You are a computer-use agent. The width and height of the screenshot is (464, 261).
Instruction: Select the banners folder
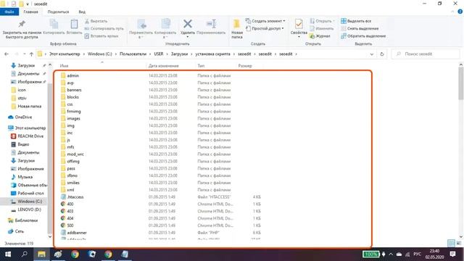coord(74,90)
